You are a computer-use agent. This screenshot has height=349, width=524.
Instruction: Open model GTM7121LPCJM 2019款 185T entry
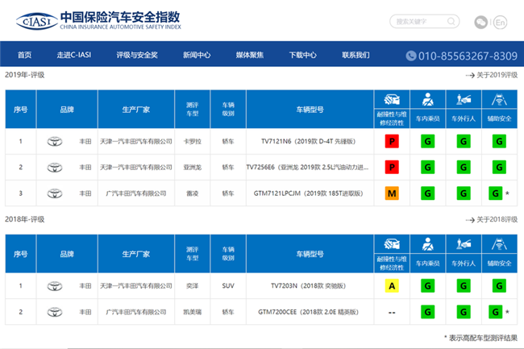click(308, 193)
